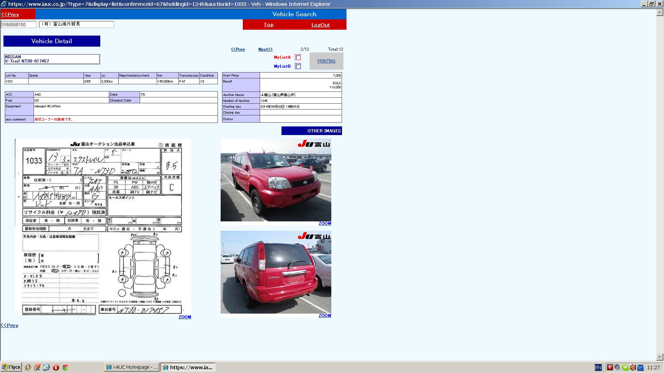Click the Vehicle Detail heading

point(52,41)
